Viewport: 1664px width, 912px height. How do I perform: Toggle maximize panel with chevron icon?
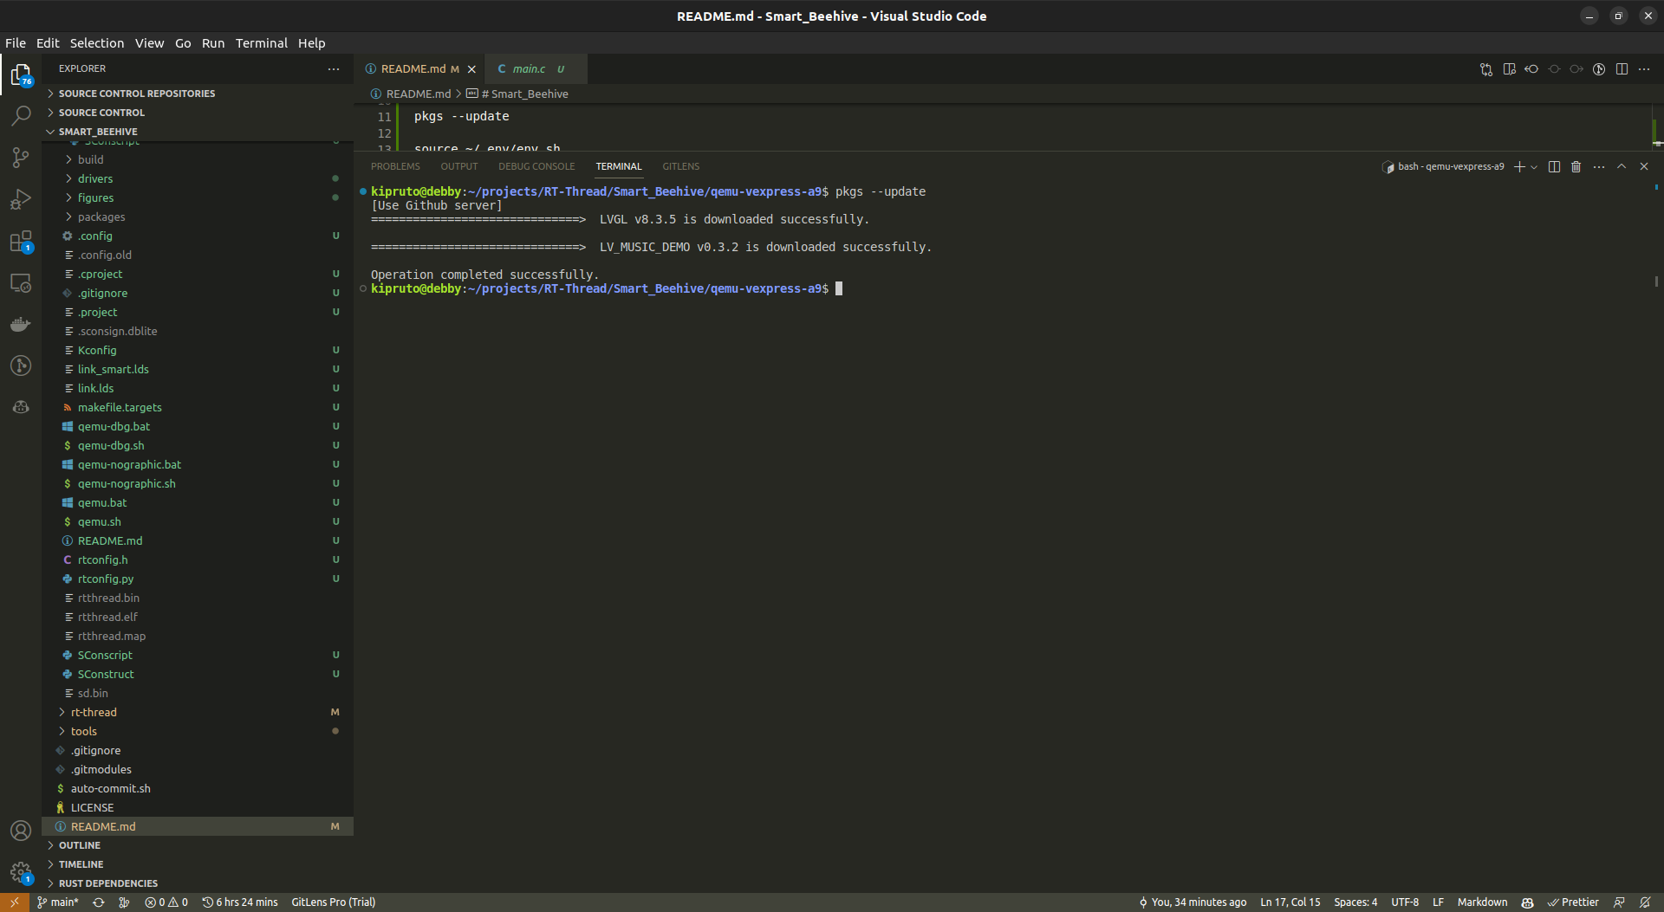(1621, 166)
